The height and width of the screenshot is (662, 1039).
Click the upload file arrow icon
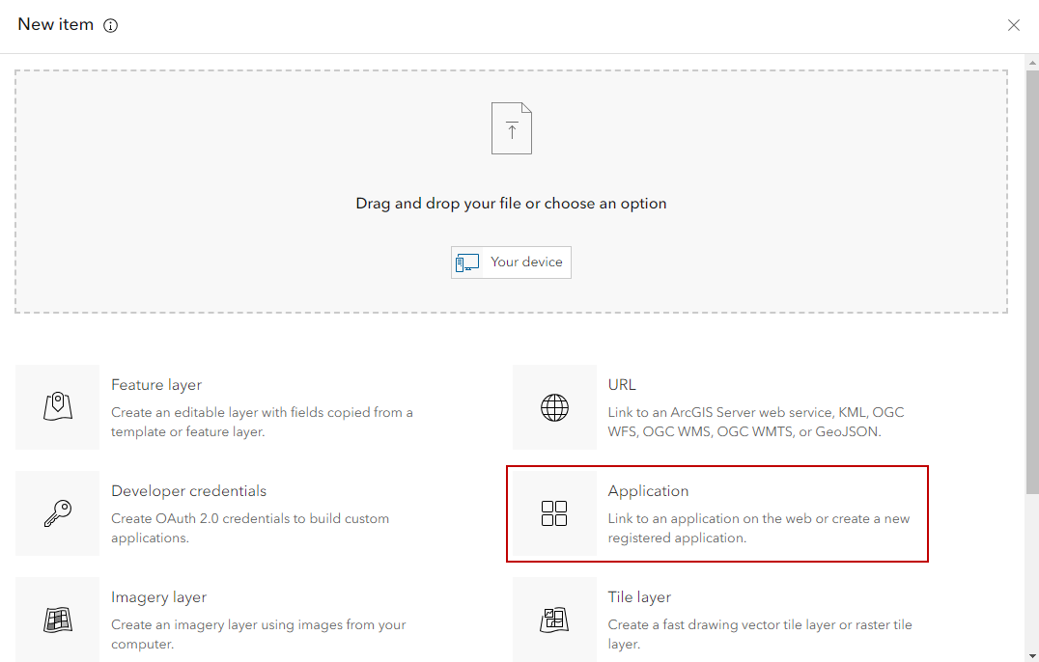click(x=512, y=128)
